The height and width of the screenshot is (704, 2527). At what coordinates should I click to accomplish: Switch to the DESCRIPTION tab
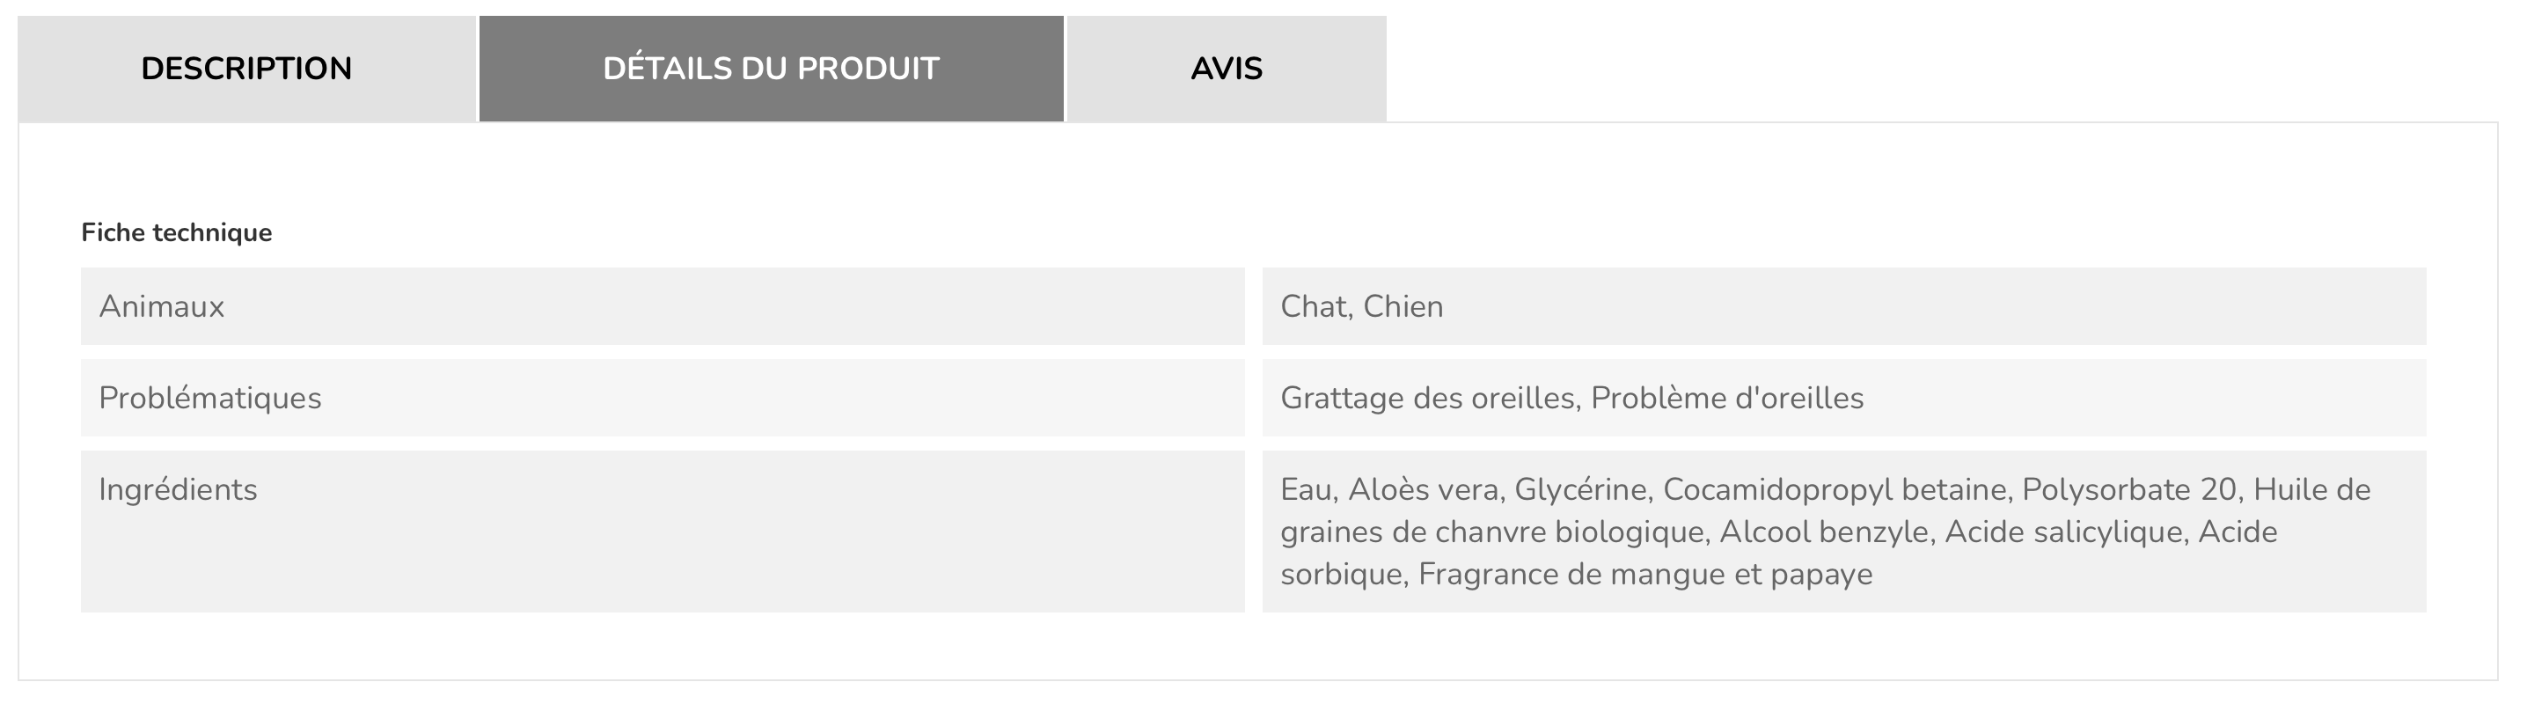(x=246, y=69)
